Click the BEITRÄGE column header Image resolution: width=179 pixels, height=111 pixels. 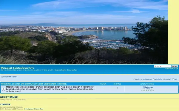point(117,84)
